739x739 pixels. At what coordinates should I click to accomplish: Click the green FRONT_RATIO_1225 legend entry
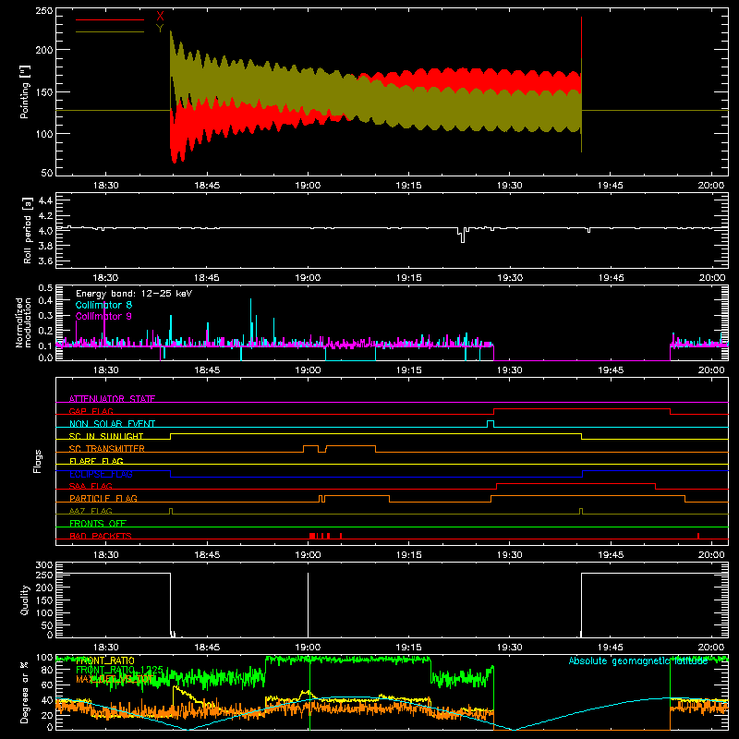[x=119, y=670]
